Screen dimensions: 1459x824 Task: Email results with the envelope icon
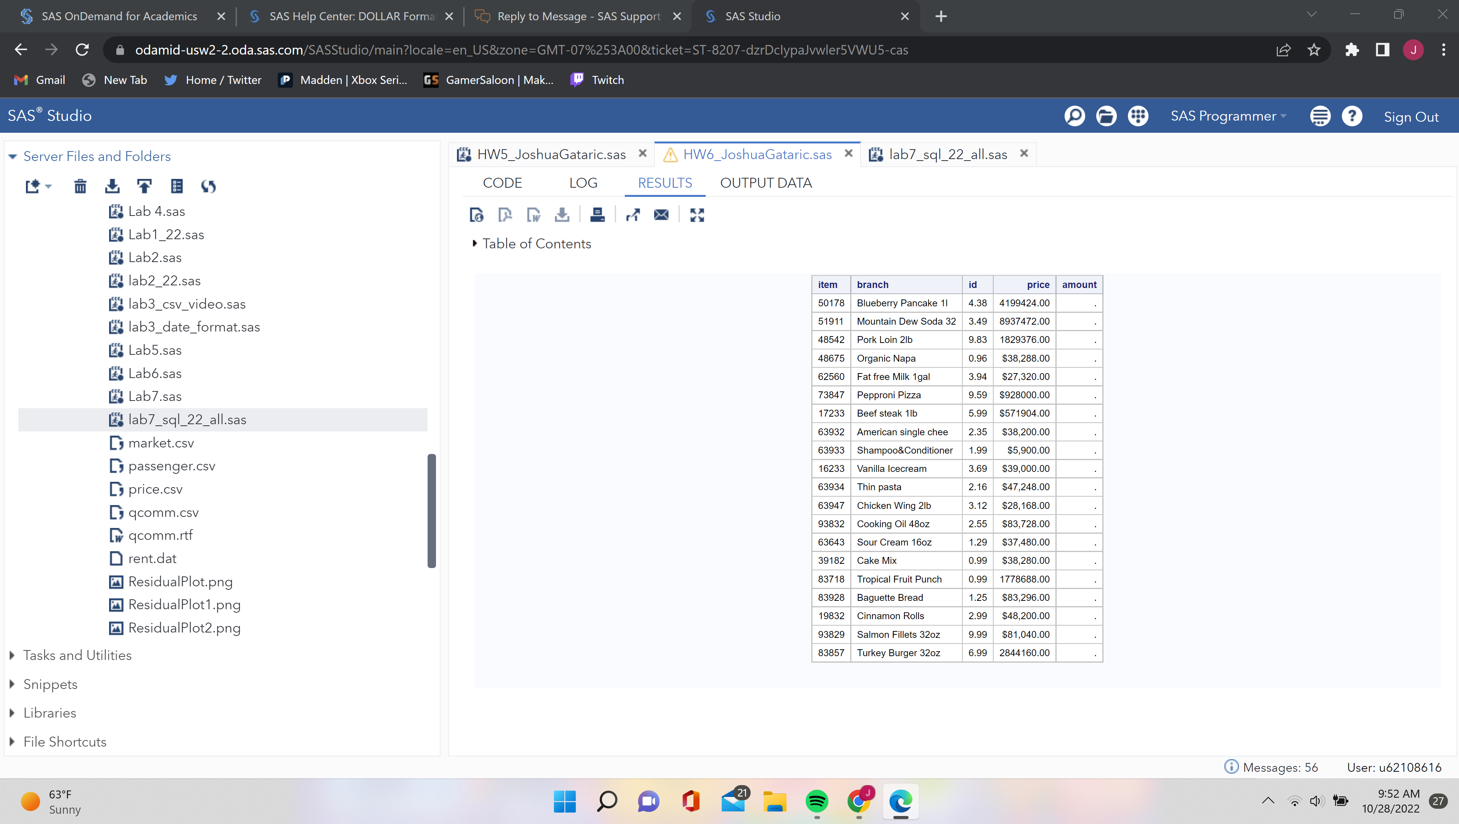[661, 215]
